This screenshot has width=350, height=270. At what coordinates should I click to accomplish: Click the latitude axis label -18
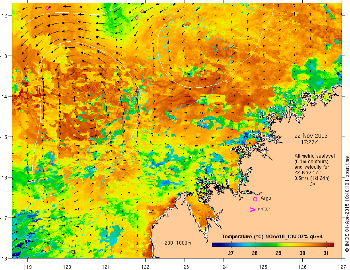click(x=4, y=258)
